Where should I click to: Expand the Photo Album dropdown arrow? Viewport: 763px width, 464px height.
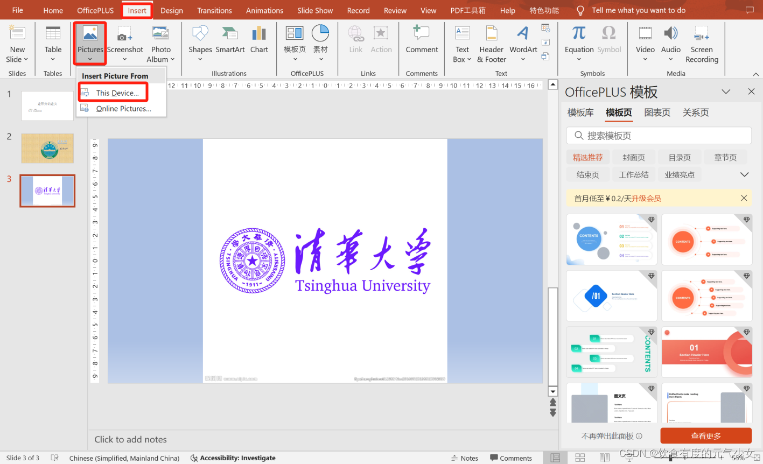172,60
